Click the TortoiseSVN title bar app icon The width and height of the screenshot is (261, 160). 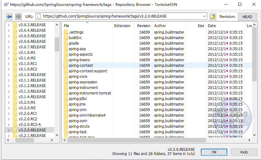[6, 4]
